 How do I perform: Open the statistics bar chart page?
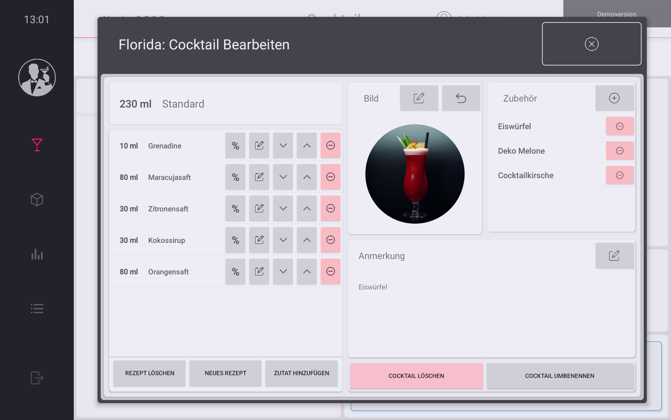(x=37, y=254)
